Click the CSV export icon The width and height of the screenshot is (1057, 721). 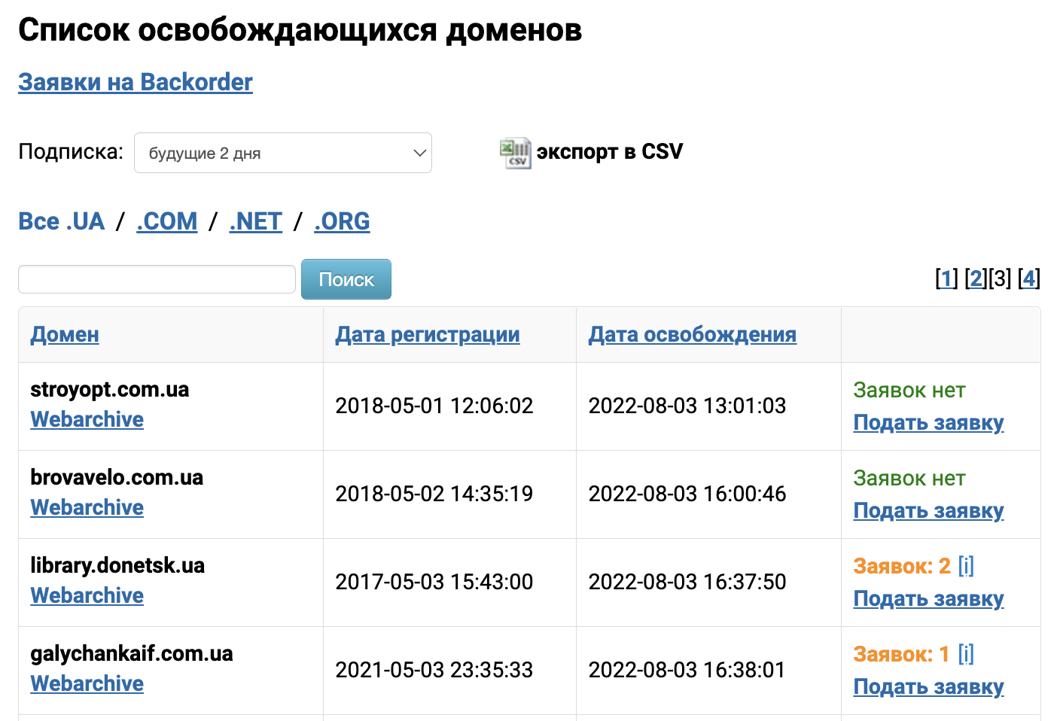click(x=515, y=152)
